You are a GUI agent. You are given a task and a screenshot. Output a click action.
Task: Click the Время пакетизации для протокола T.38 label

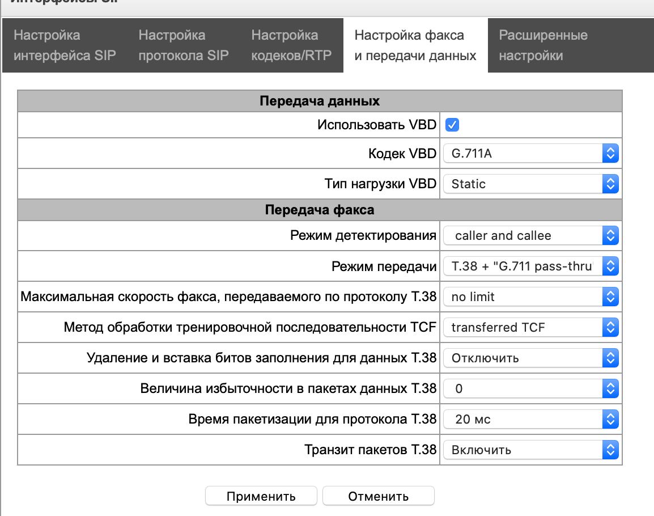tap(312, 418)
